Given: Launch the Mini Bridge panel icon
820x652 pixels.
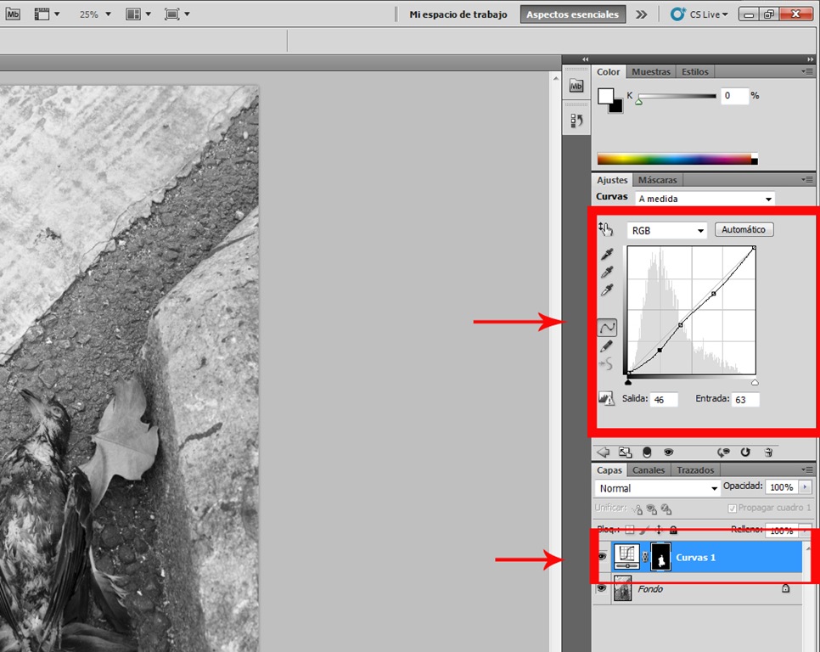Looking at the screenshot, I should [576, 87].
